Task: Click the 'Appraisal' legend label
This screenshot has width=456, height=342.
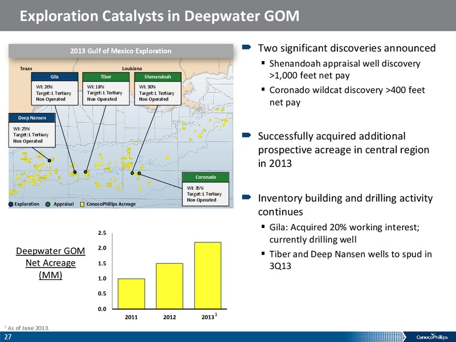Action: (64, 204)
